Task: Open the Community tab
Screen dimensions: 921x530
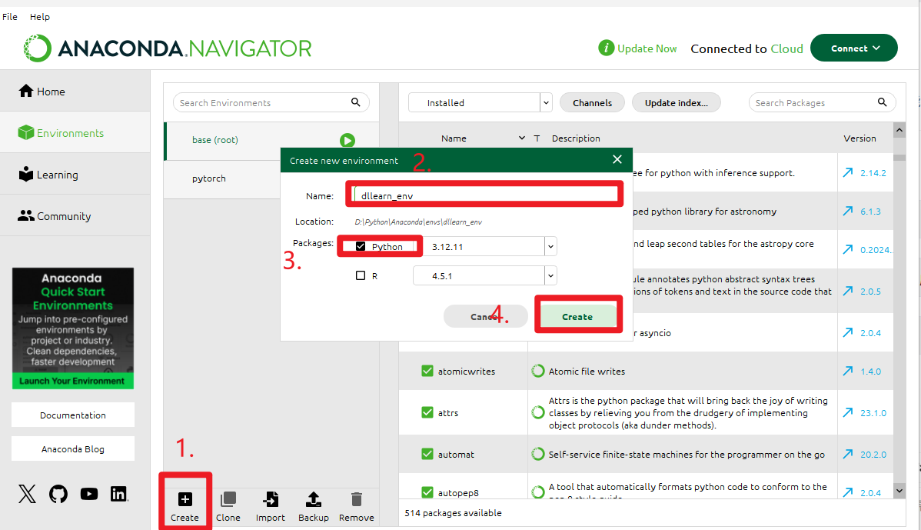Action: point(75,216)
